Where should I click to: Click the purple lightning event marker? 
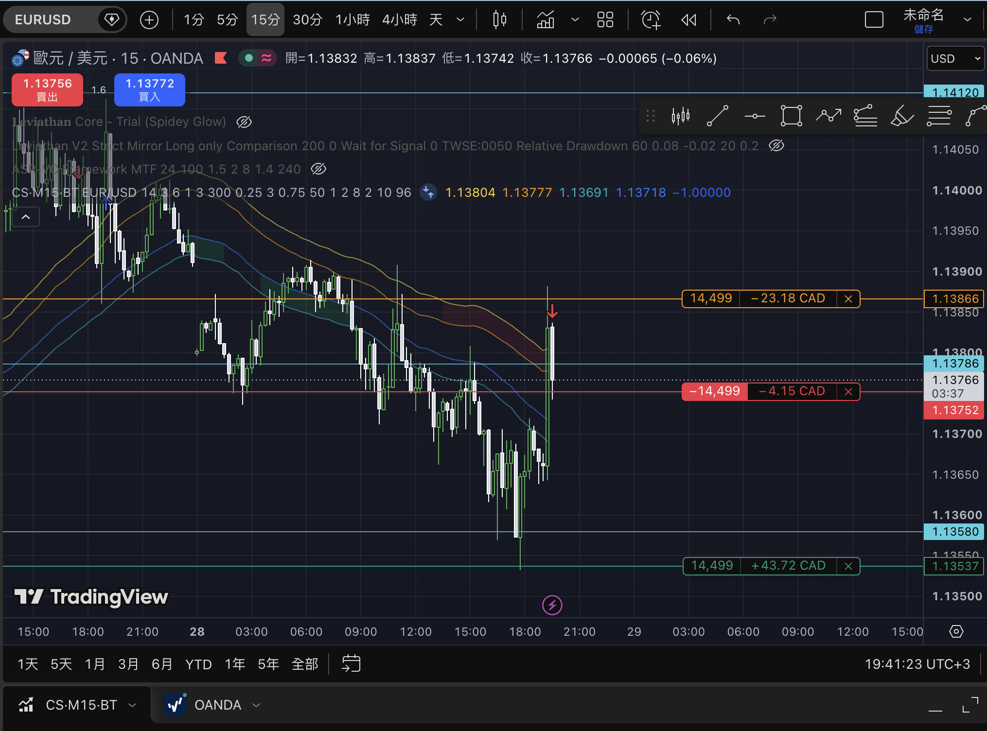(x=552, y=605)
